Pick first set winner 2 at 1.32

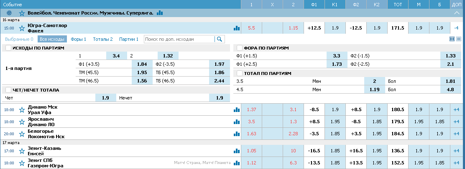168,55
